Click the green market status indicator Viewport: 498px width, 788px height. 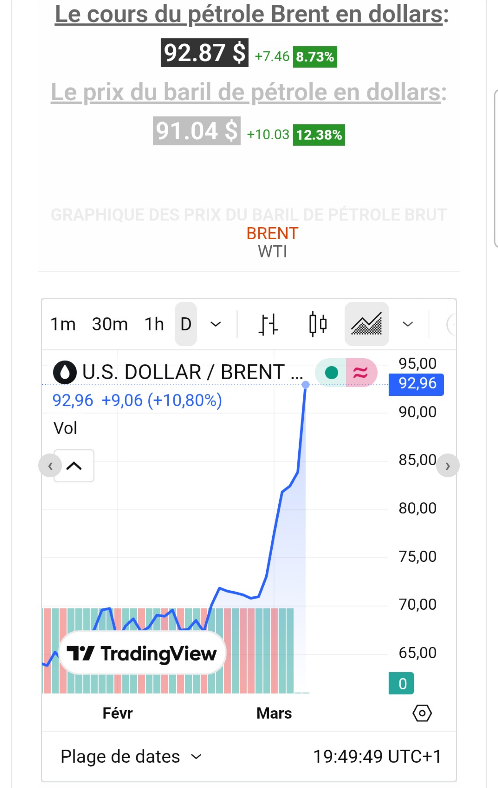[x=331, y=373]
